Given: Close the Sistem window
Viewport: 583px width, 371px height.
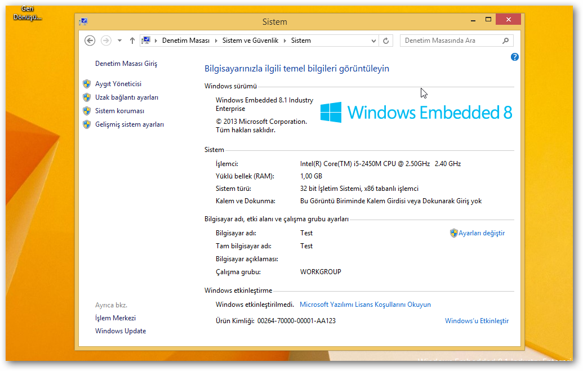Looking at the screenshot, I should (508, 19).
